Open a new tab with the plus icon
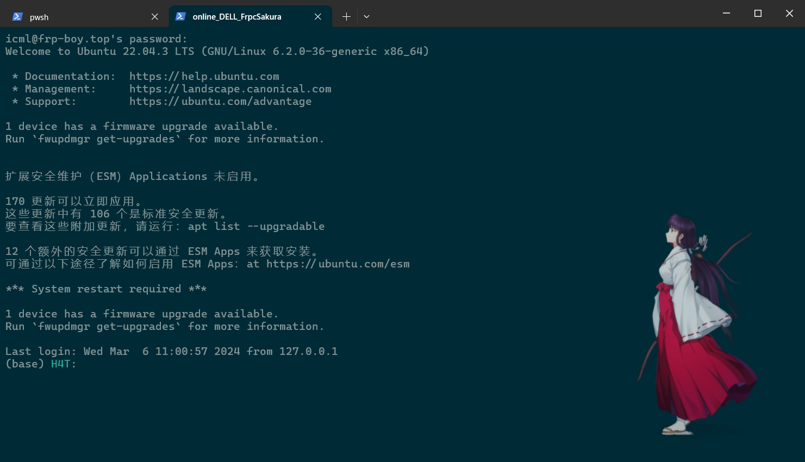This screenshot has width=805, height=462. click(x=346, y=17)
